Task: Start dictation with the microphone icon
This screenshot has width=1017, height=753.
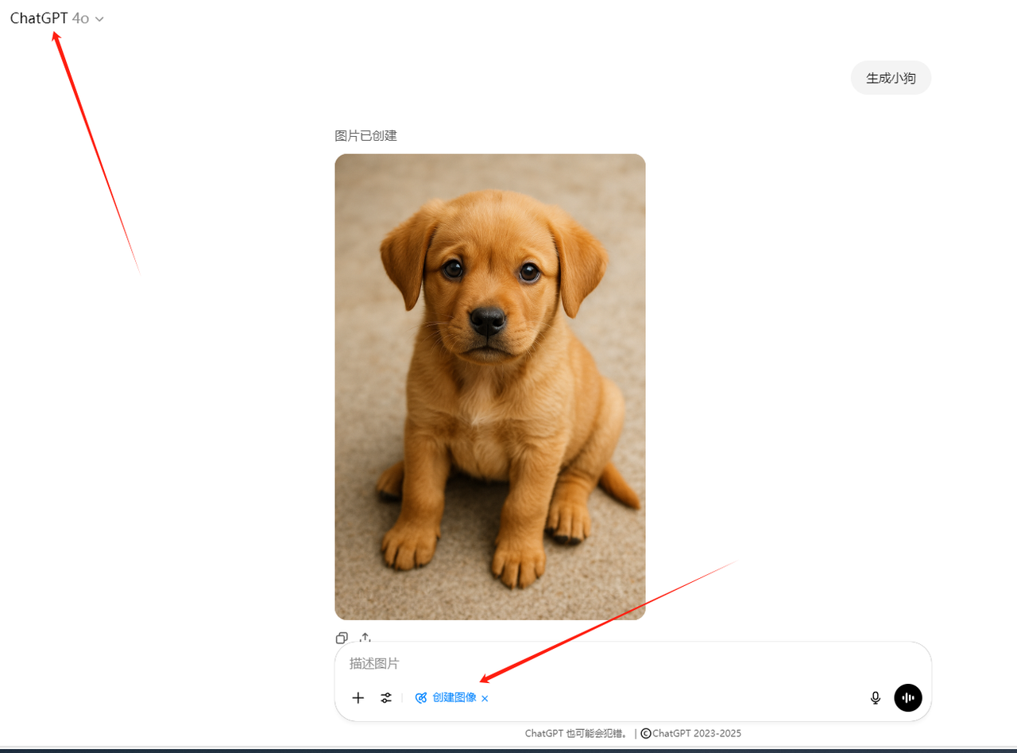Action: pyautogui.click(x=876, y=697)
